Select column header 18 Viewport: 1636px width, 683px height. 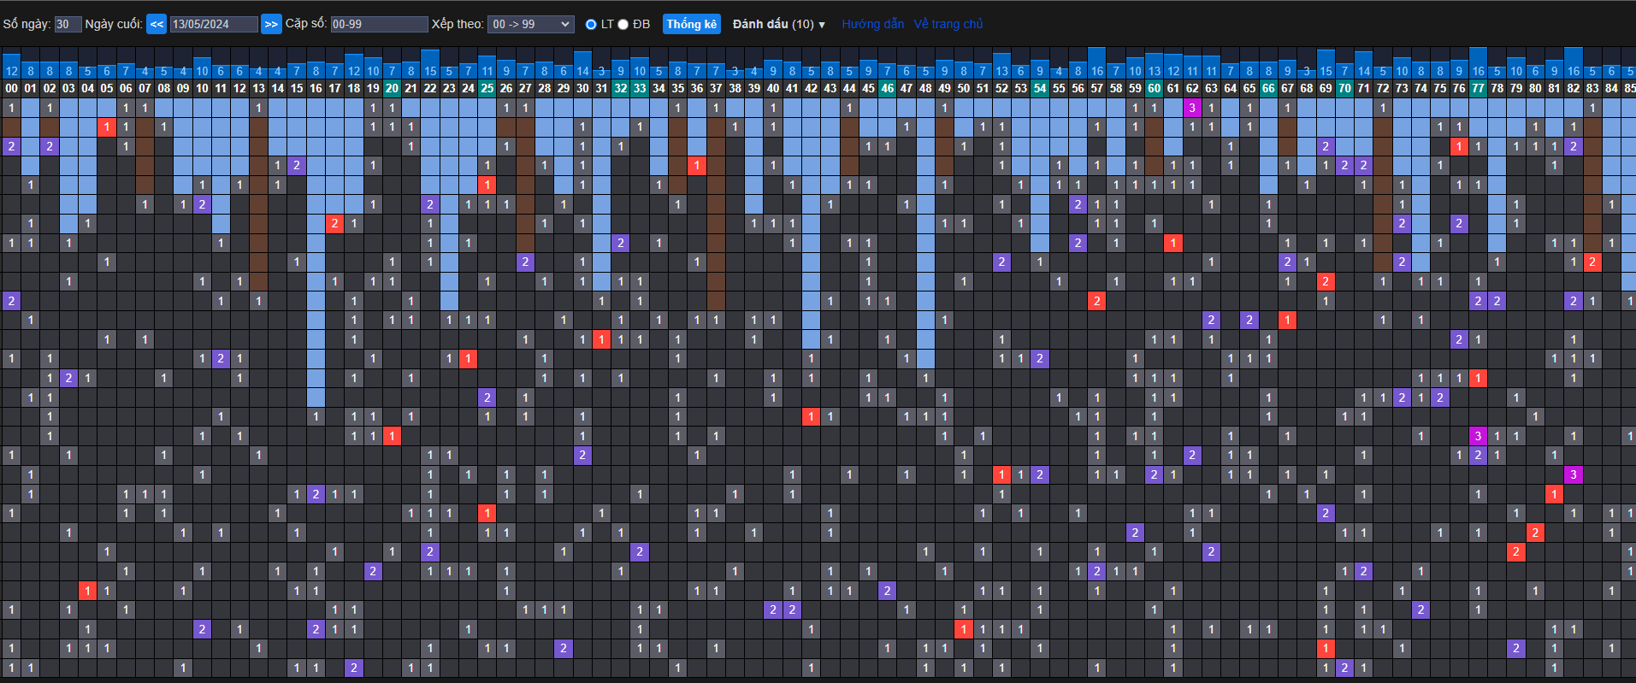click(354, 88)
